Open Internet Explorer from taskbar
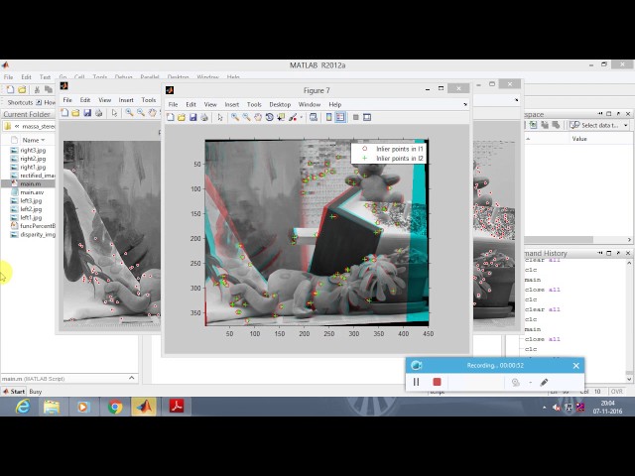The width and height of the screenshot is (635, 476). 23,407
